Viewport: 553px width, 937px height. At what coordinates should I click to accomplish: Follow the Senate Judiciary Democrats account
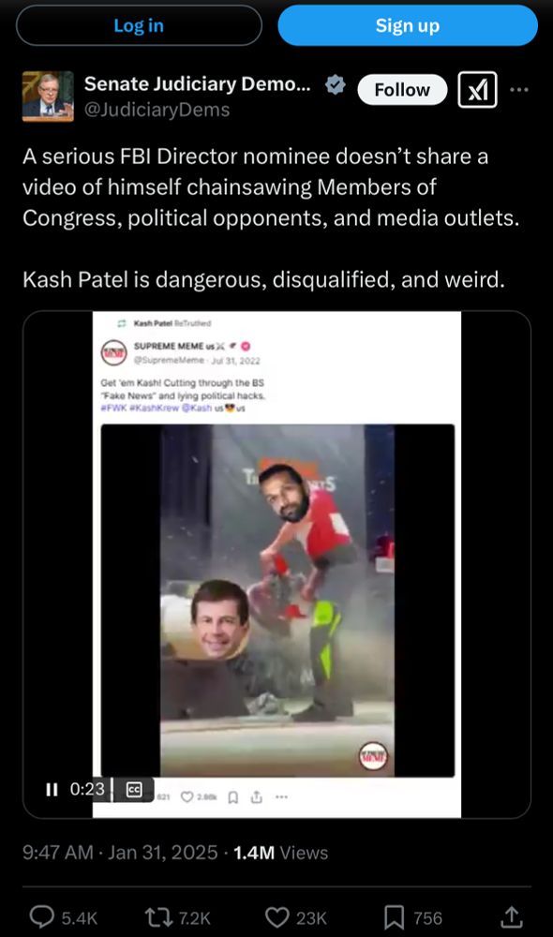(x=402, y=90)
